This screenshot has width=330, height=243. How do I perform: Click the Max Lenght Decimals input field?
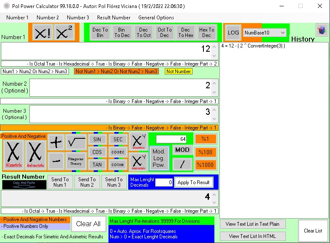click(164, 182)
